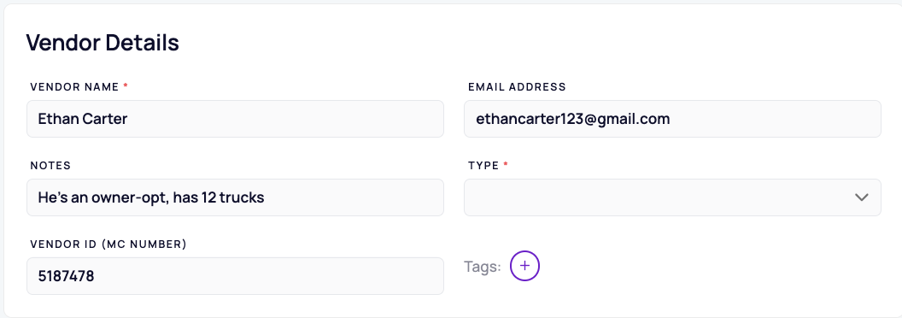Image resolution: width=902 pixels, height=318 pixels.
Task: Place cursor on the name Carter
Action: pos(105,120)
